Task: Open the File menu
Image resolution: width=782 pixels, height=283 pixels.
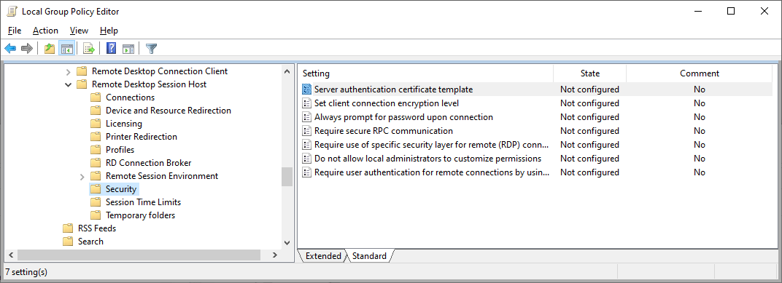Action: pyautogui.click(x=15, y=31)
